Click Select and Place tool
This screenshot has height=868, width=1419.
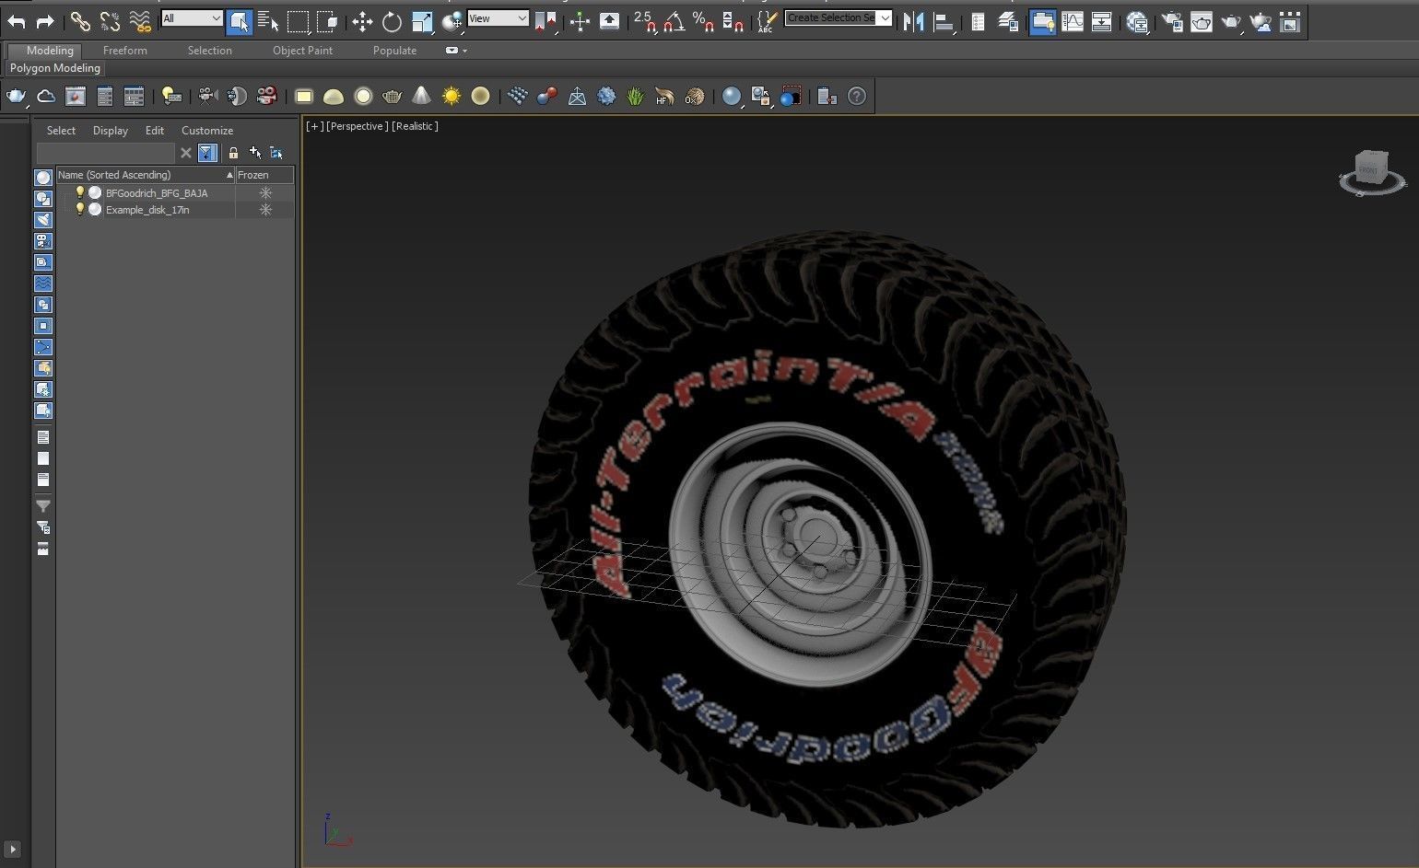451,21
